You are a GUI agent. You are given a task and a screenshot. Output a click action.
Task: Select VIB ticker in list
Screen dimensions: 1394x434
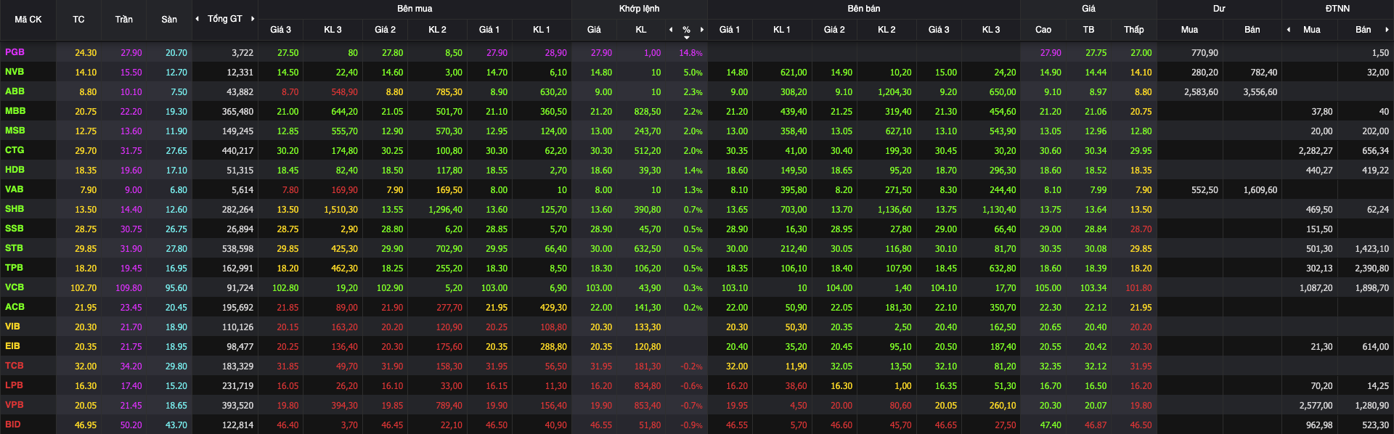[13, 327]
